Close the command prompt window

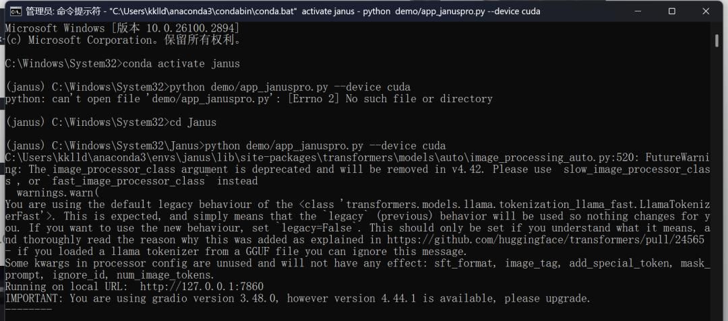(x=706, y=11)
